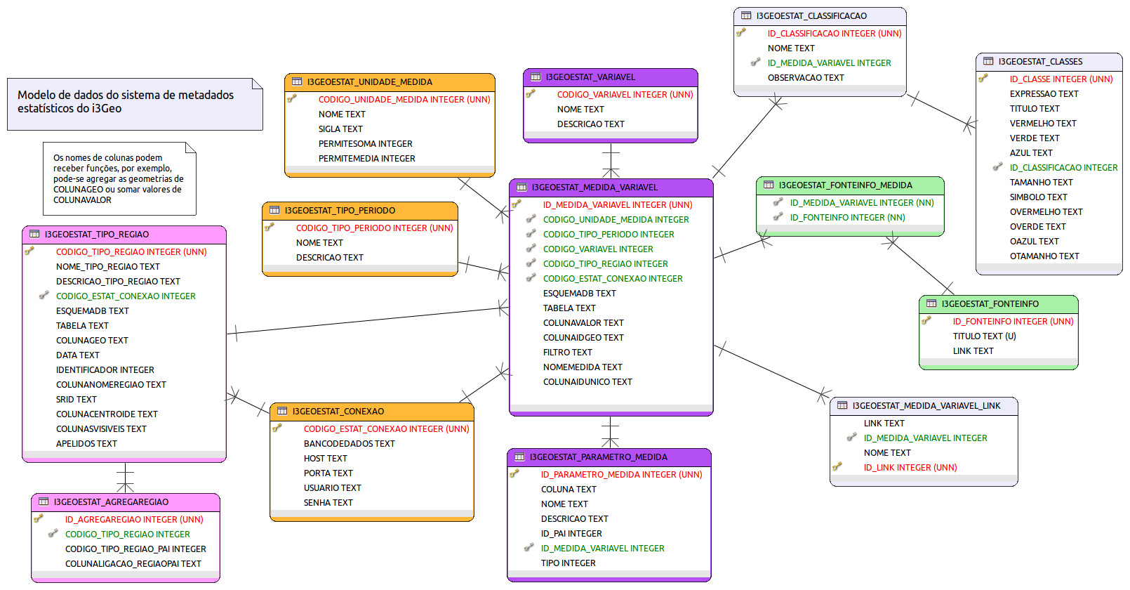
Task: Select column TIPO INTEGER
Action: point(568,563)
